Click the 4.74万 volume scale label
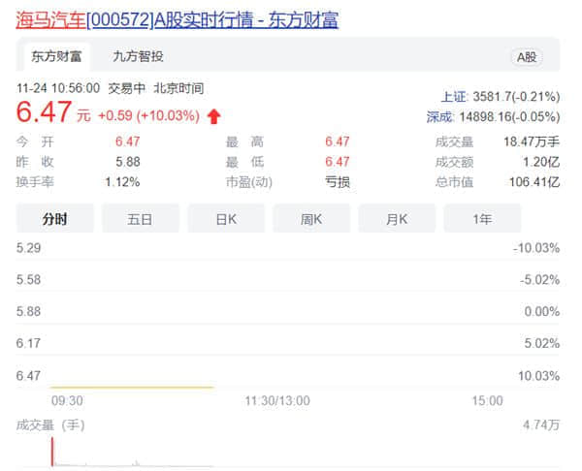 coord(541,424)
